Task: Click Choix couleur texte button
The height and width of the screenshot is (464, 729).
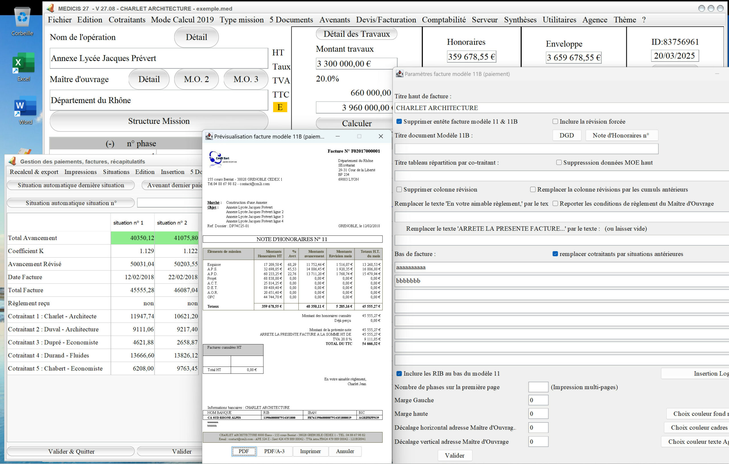Action: pos(696,442)
